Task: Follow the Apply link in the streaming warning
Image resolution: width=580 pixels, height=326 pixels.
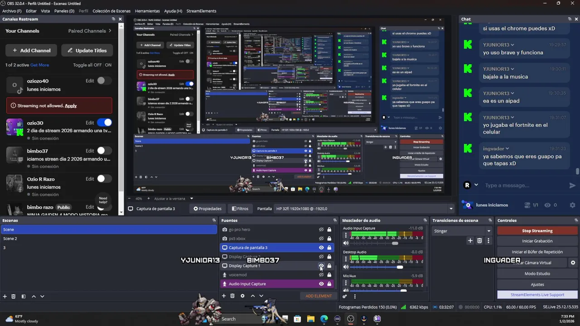Action: pos(71,105)
